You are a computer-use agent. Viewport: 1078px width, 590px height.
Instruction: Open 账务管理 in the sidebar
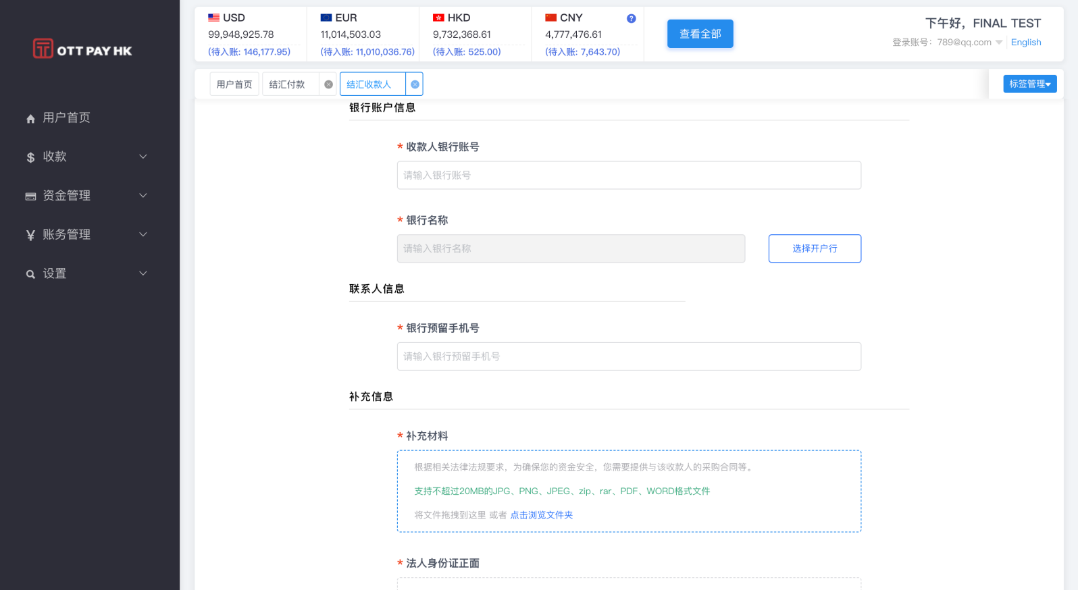[x=66, y=234]
